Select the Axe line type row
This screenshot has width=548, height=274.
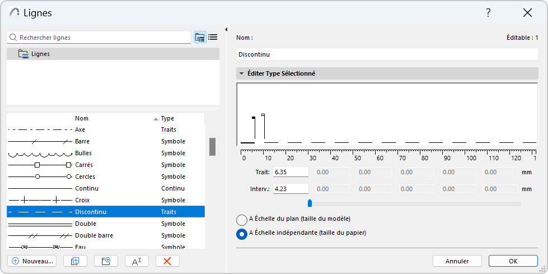tap(106, 129)
